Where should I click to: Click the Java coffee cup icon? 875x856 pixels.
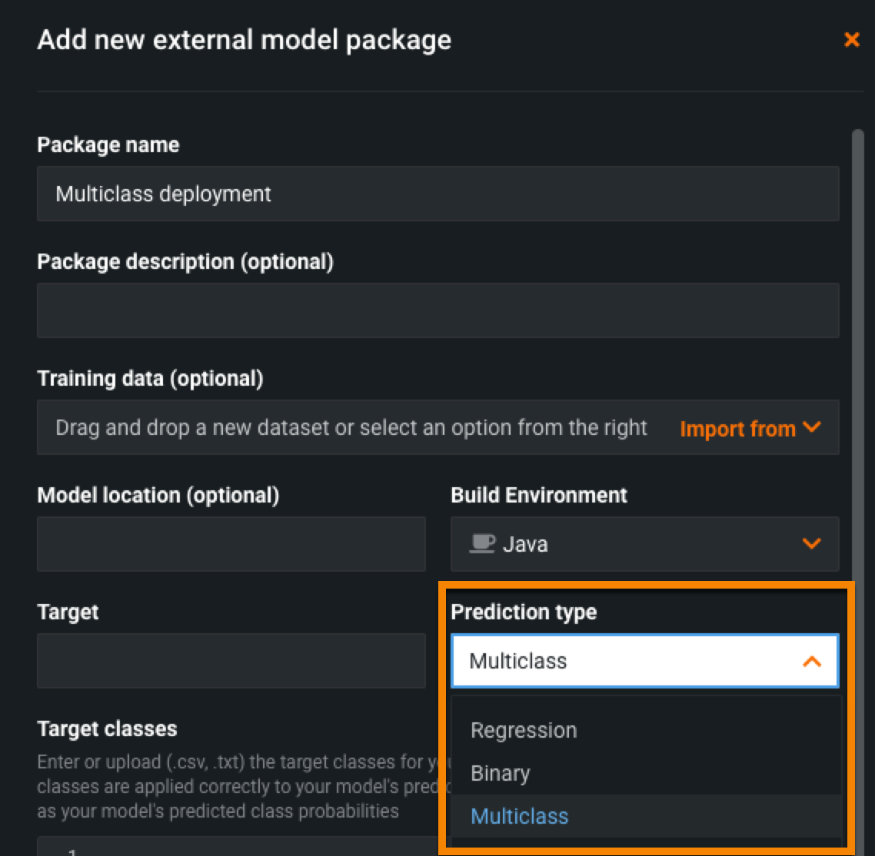tap(482, 543)
